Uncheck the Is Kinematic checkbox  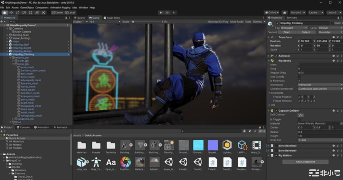coord(299,81)
